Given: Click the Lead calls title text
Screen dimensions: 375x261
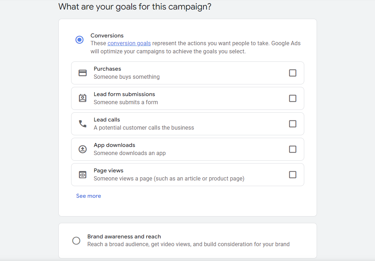Looking at the screenshot, I should 107,120.
